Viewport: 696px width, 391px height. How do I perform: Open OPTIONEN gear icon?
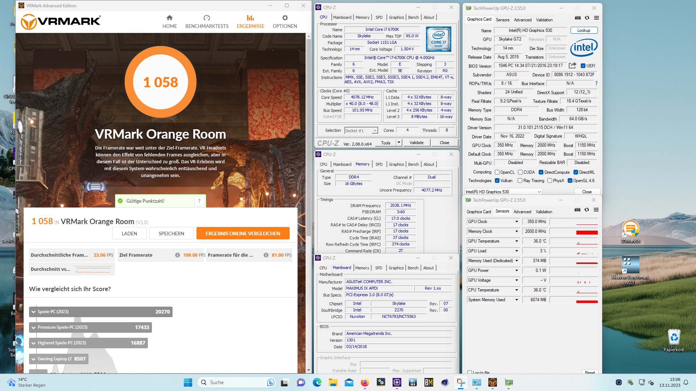coord(285,18)
